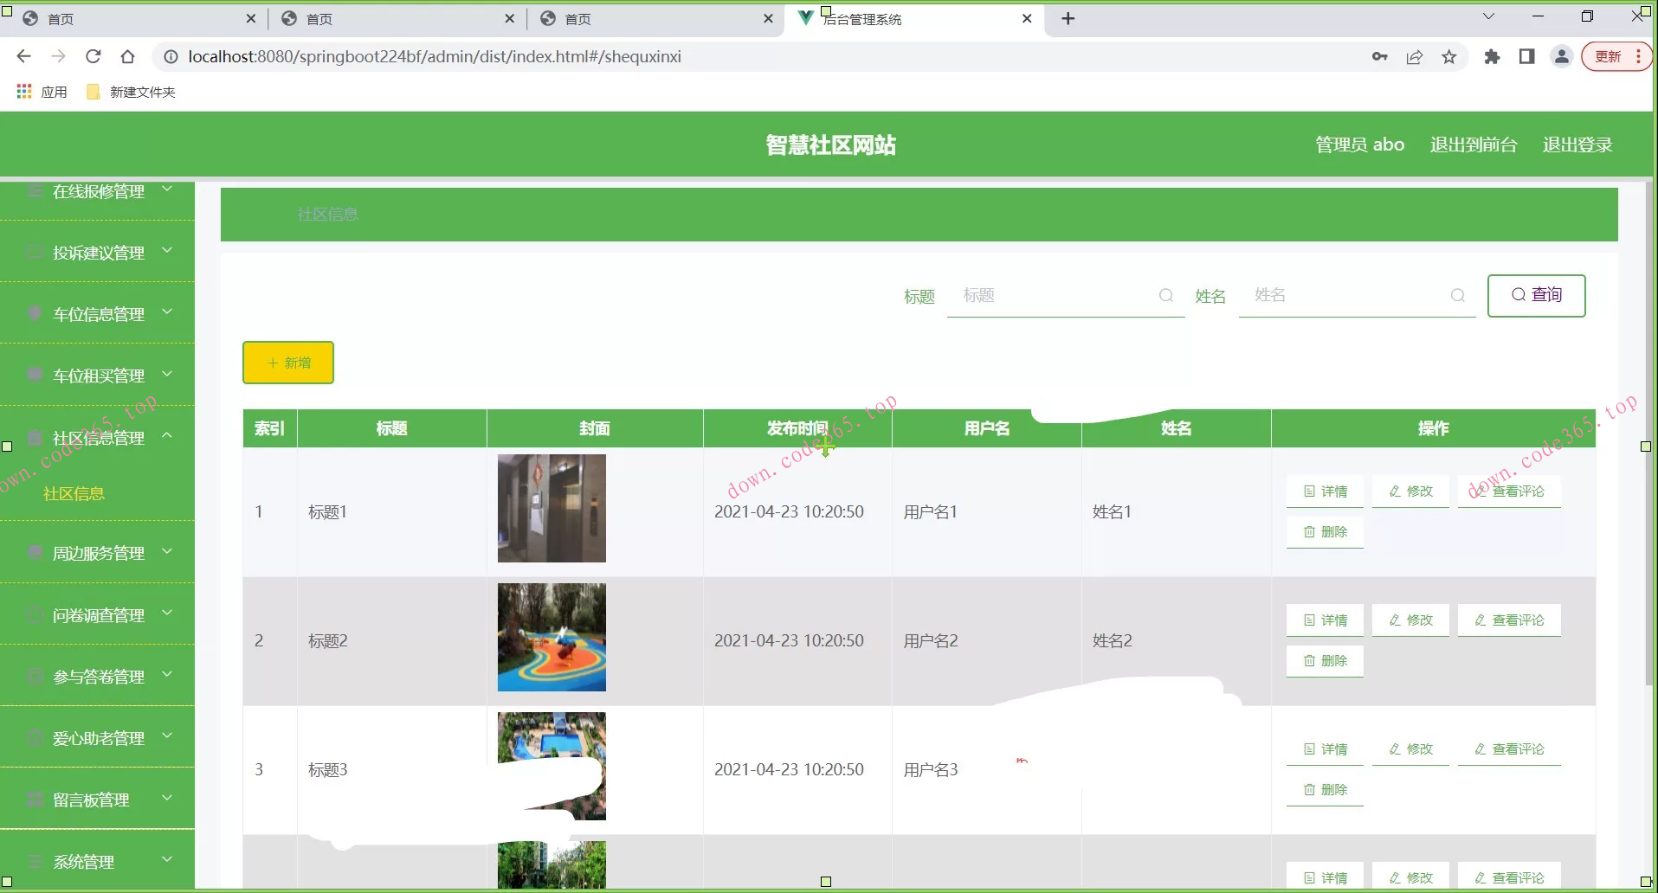1658x893 pixels.
Task: Expand the 周边服务管理 chevron
Action: click(x=167, y=551)
